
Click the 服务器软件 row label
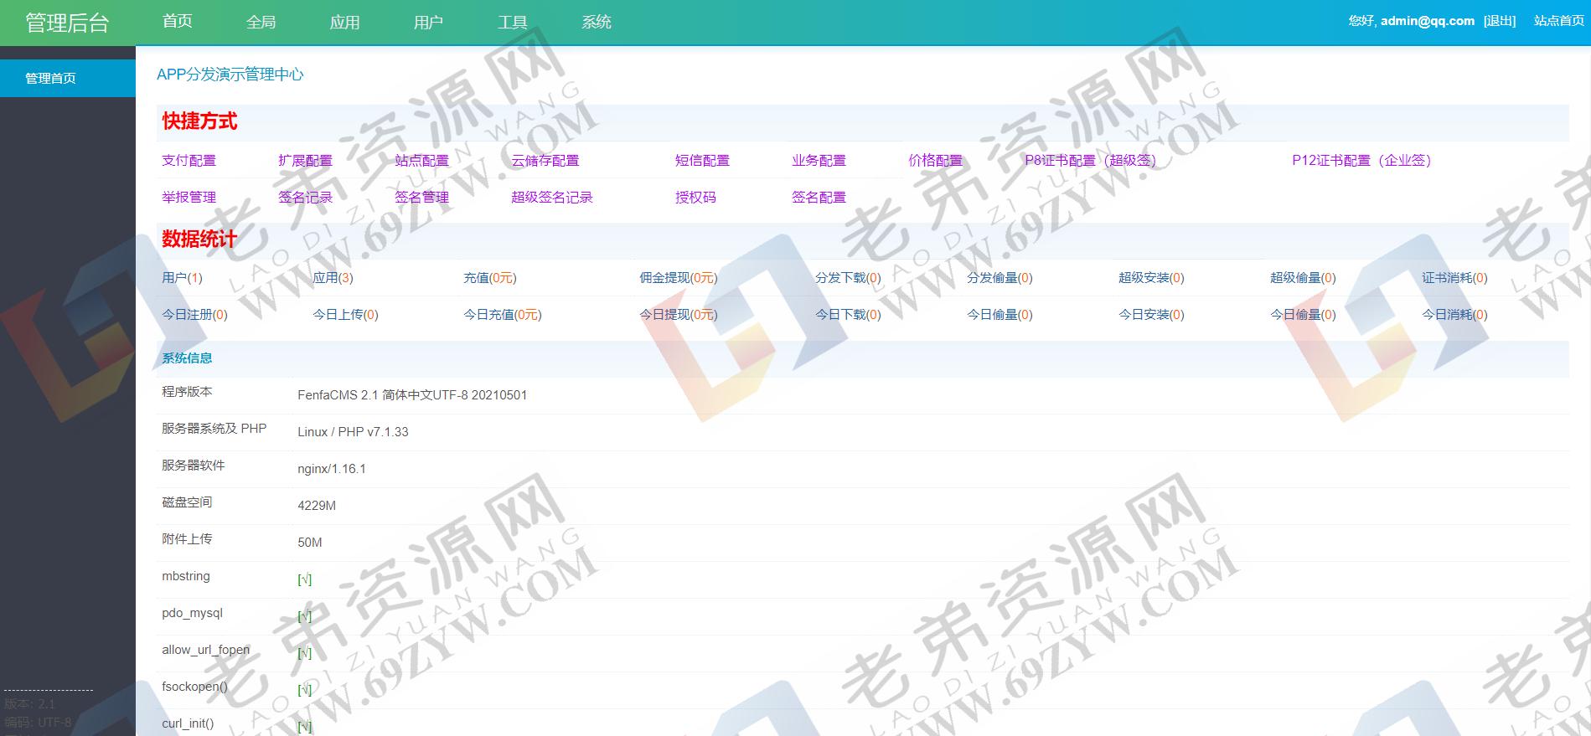(194, 465)
